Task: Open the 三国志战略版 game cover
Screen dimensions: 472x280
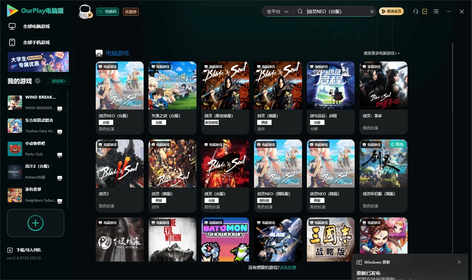Action: tap(331, 240)
